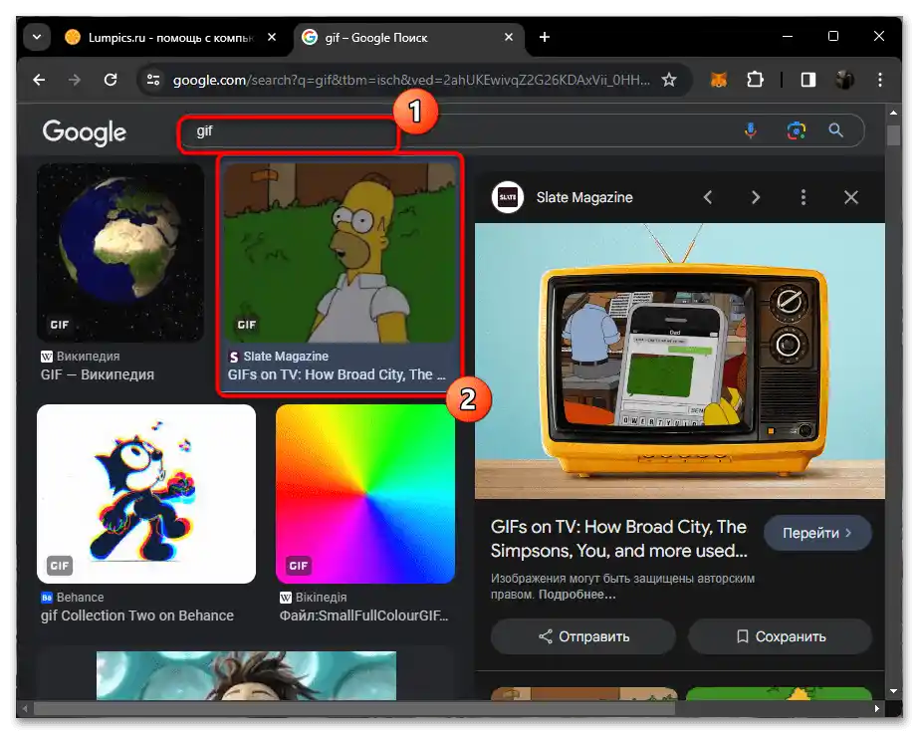Image resolution: width=919 pixels, height=734 pixels.
Task: Reload the current page
Action: (111, 80)
